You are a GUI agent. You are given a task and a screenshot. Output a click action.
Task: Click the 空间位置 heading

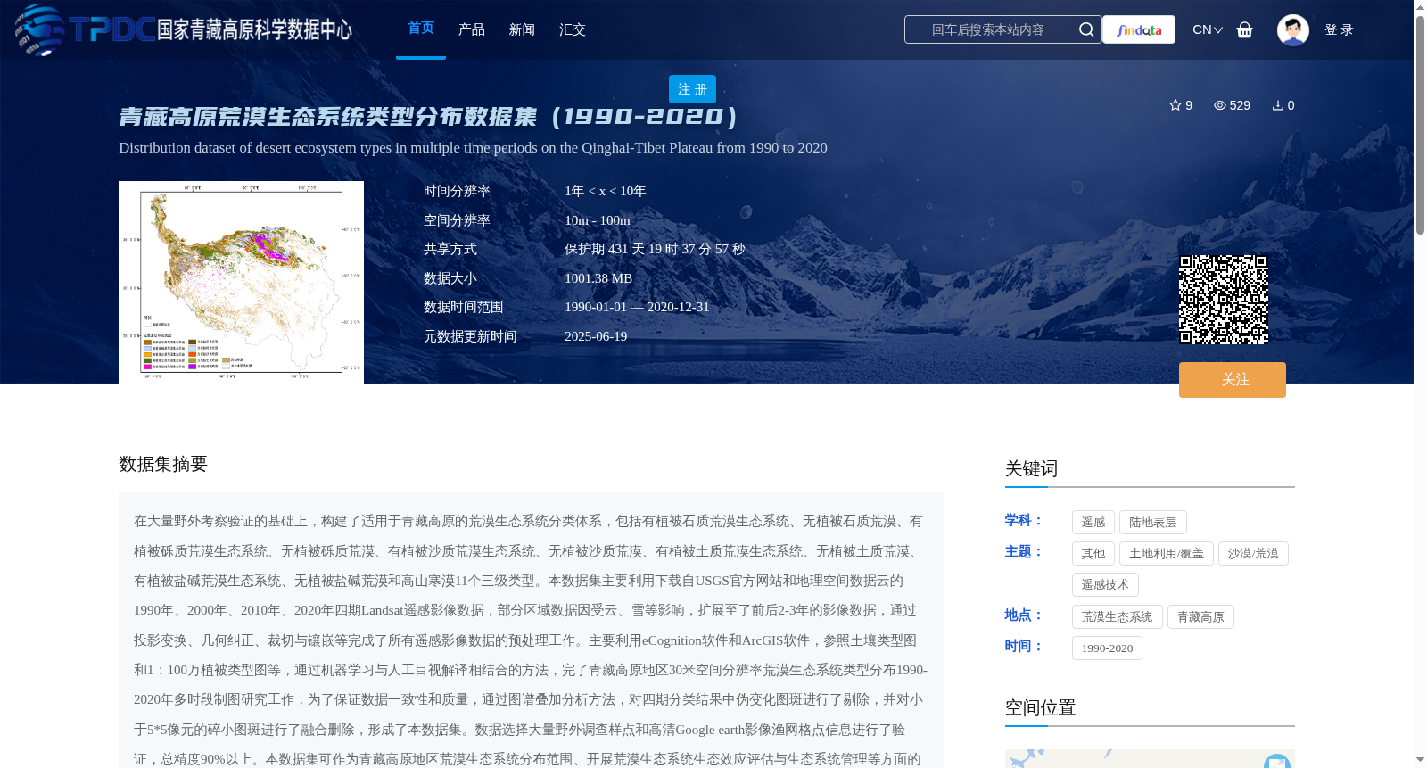(x=1040, y=707)
